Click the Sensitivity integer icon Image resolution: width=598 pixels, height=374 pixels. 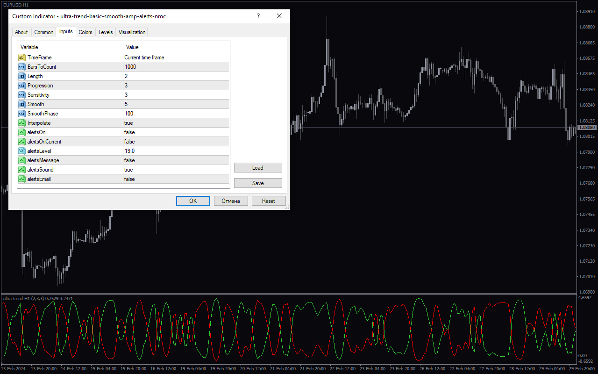tap(21, 95)
